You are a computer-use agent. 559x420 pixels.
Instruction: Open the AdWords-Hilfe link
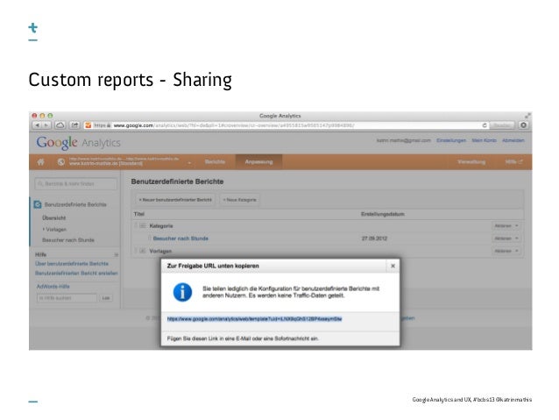pyautogui.click(x=53, y=287)
